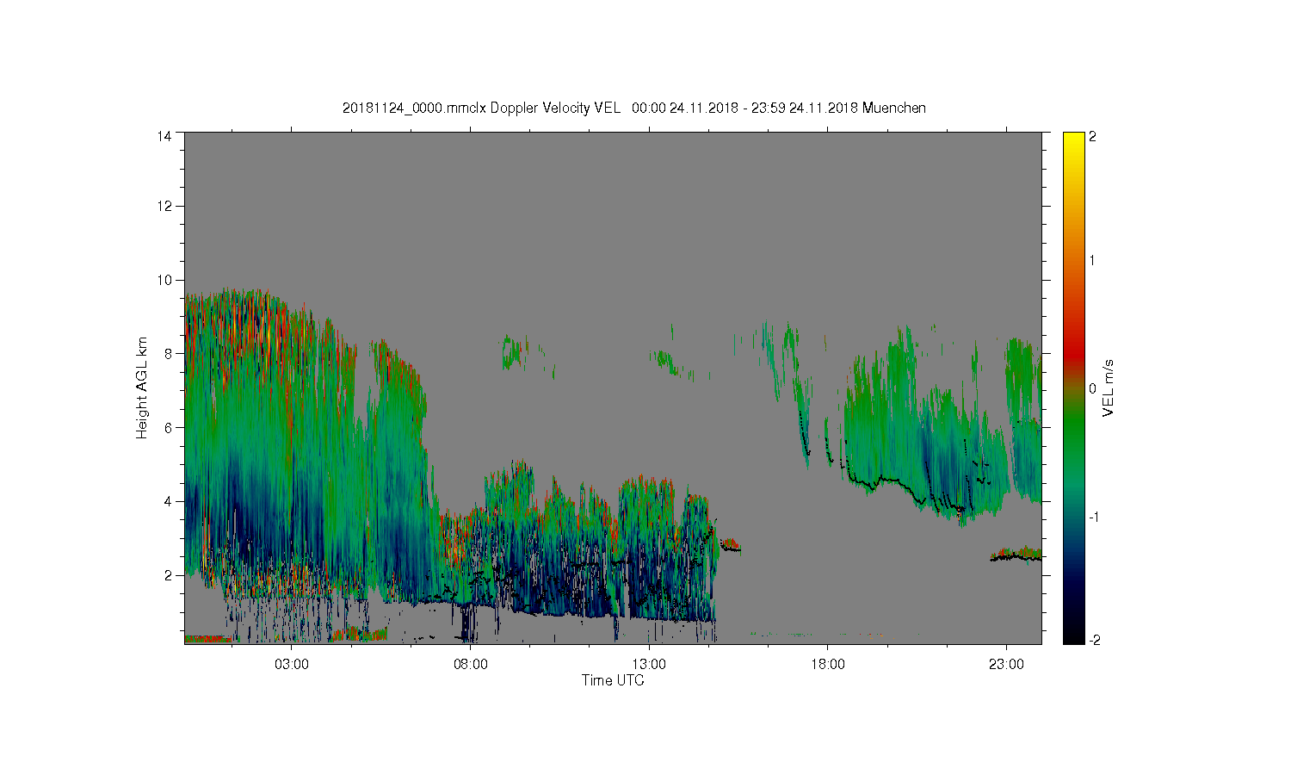Click the black bottom of the velocity colorbar
Viewport: 1291px width, 775px height.
pos(1073,633)
